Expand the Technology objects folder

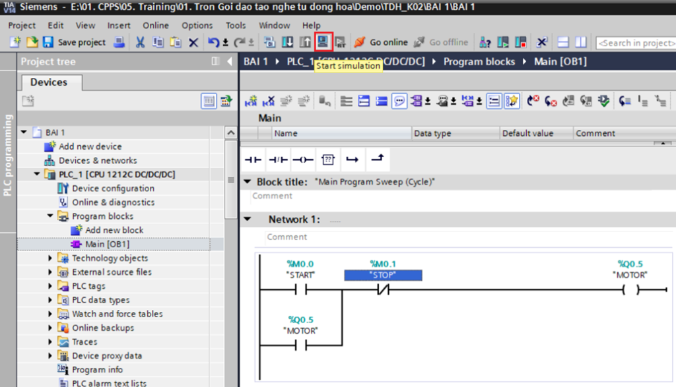coord(50,258)
